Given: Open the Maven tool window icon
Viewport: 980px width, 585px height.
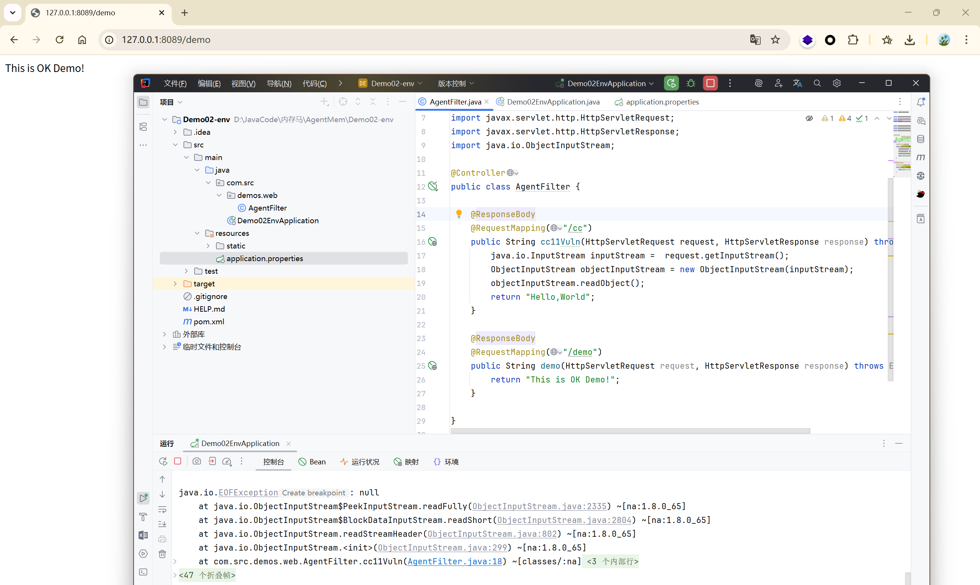Looking at the screenshot, I should pos(921,157).
